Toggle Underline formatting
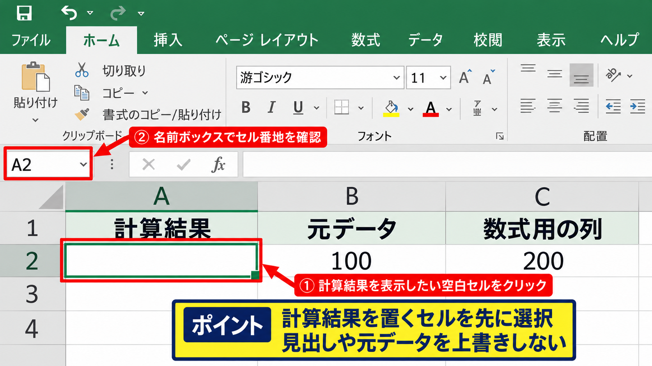The image size is (652, 366). (298, 108)
